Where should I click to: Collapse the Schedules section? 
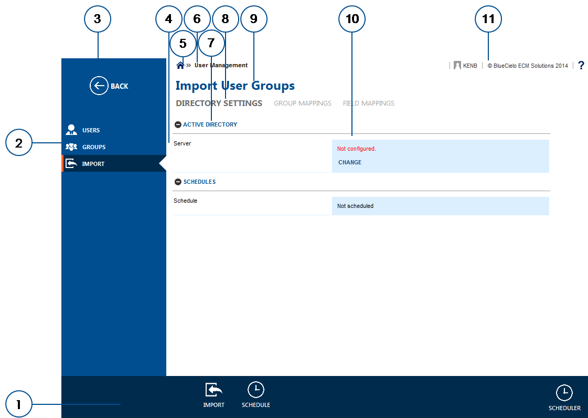pos(178,182)
